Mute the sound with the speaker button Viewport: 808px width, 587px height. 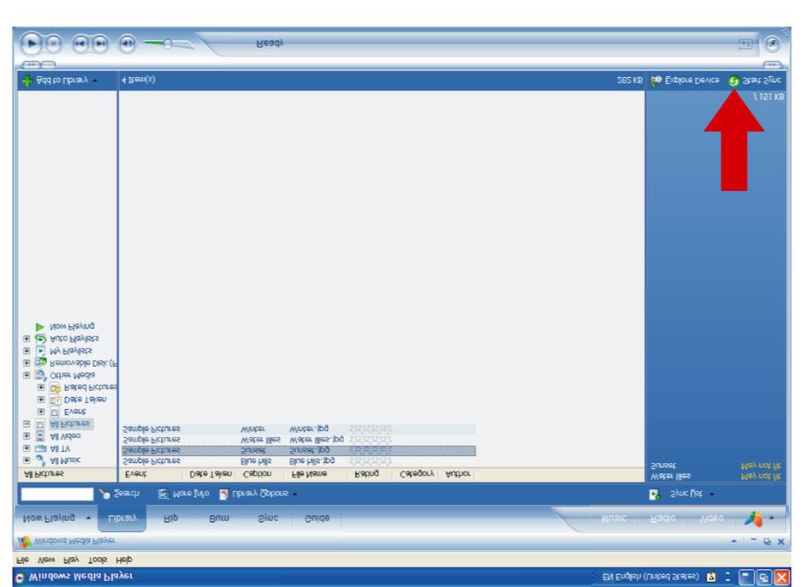128,44
